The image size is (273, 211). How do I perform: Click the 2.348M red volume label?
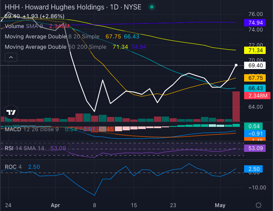pos(257,96)
